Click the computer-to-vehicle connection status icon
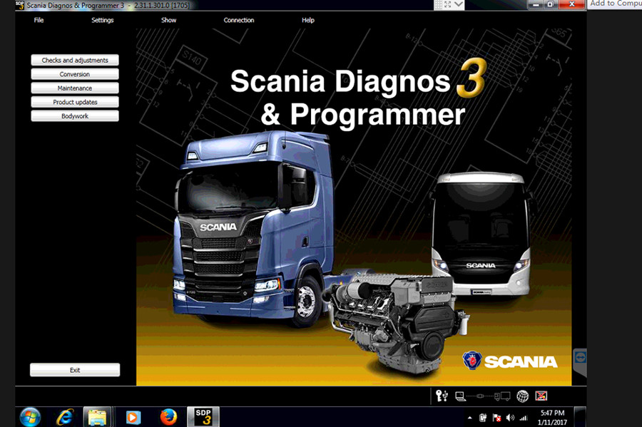This screenshot has width=642, height=427. coord(483,396)
